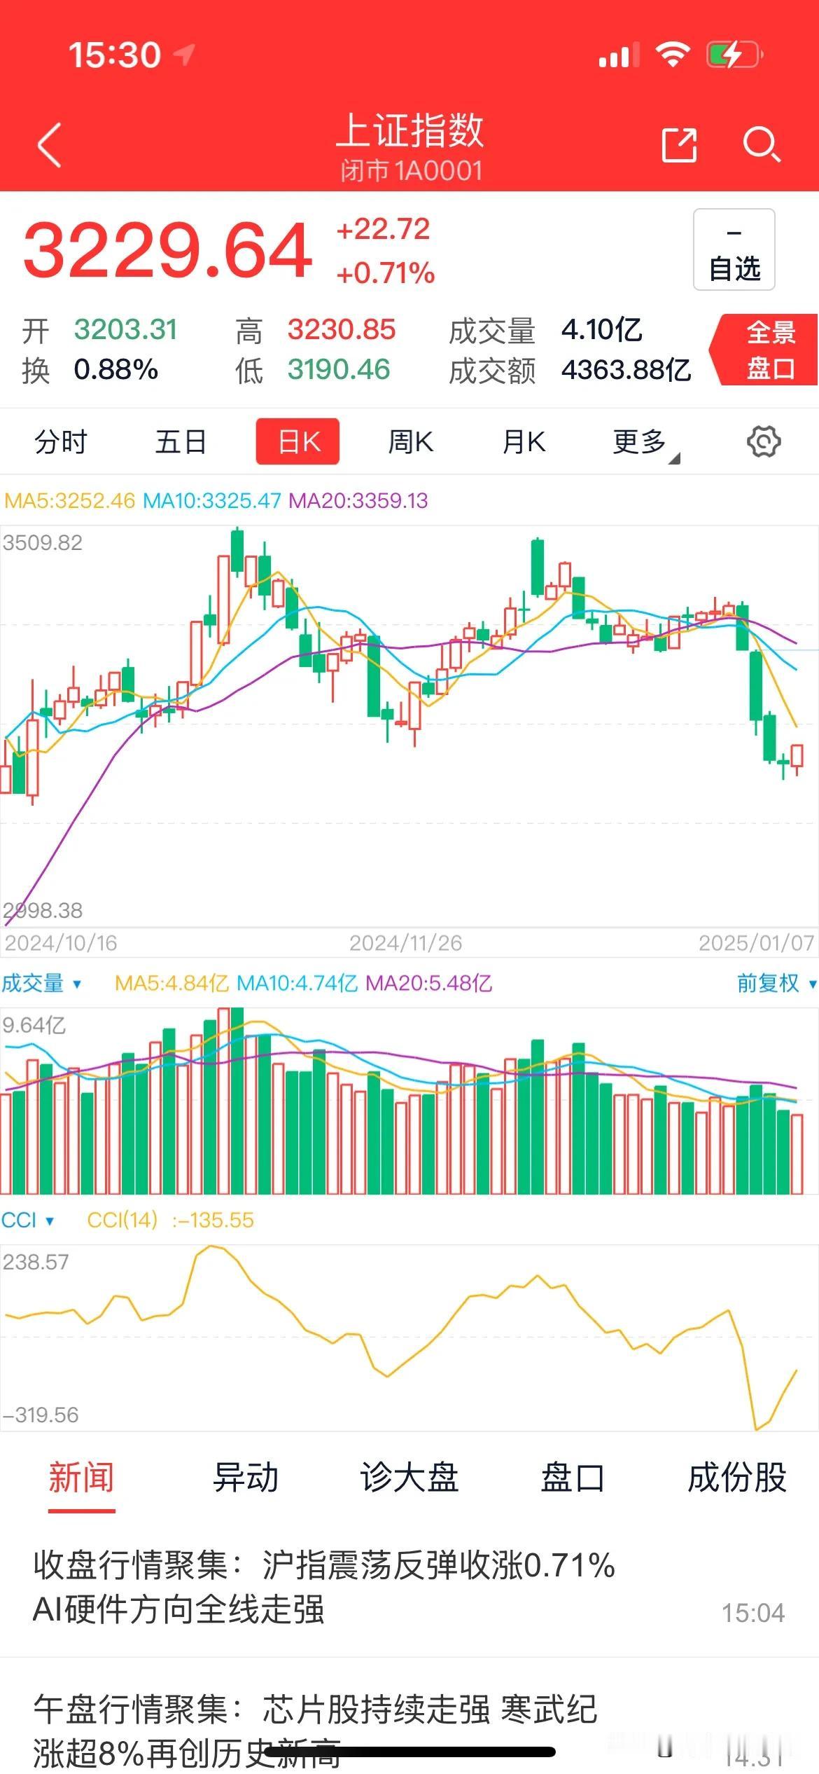Tap the search magnifier icon
819x1774 pixels.
tap(762, 145)
